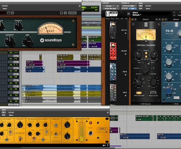Click the key license icon on VSM-3

pos(104,145)
